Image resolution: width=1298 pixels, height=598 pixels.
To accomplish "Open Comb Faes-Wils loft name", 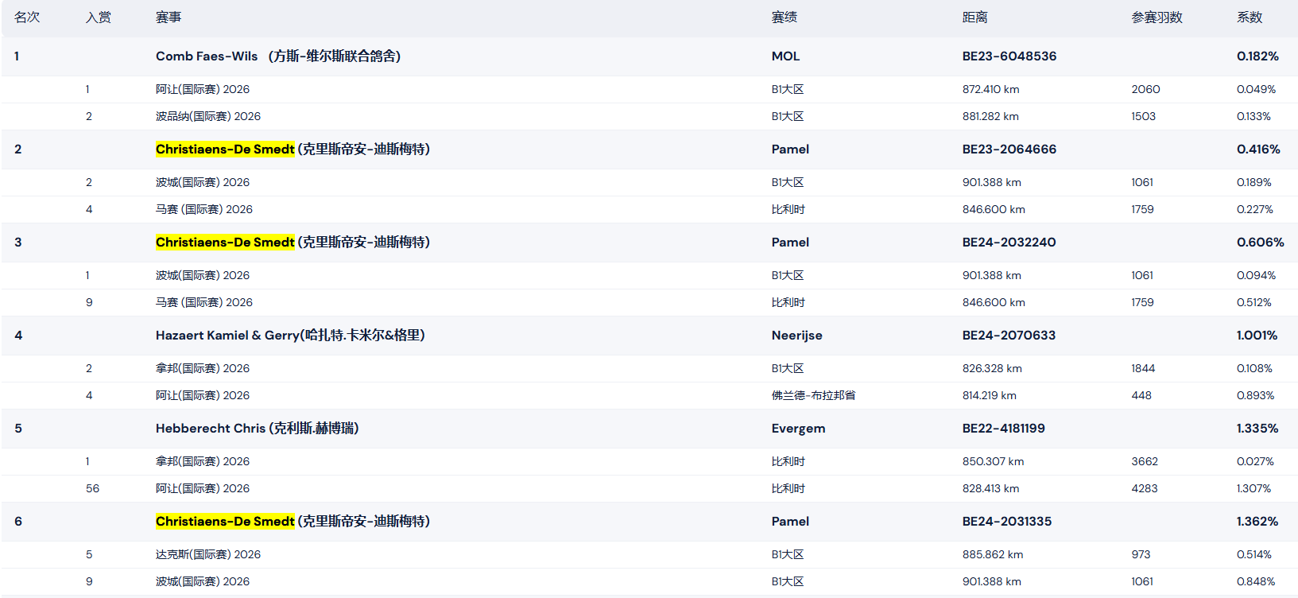I will (278, 56).
